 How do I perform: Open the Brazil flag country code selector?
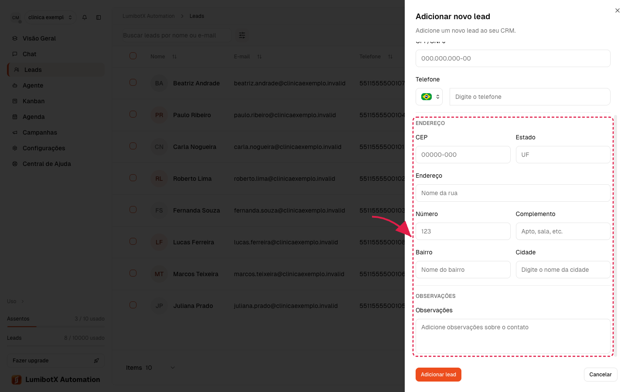[x=429, y=97]
